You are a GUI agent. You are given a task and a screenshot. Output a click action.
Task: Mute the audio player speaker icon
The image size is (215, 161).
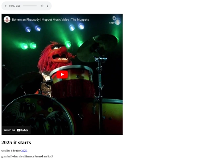click(x=42, y=6)
